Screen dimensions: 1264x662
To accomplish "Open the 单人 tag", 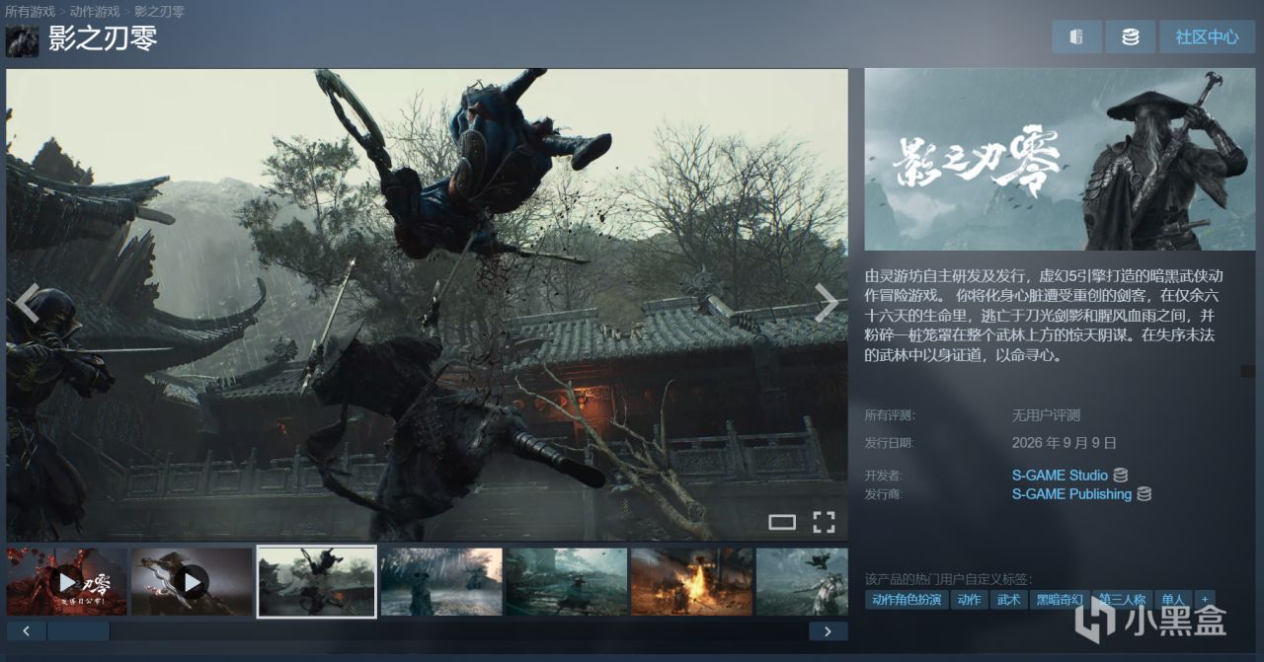I will pos(1172,600).
